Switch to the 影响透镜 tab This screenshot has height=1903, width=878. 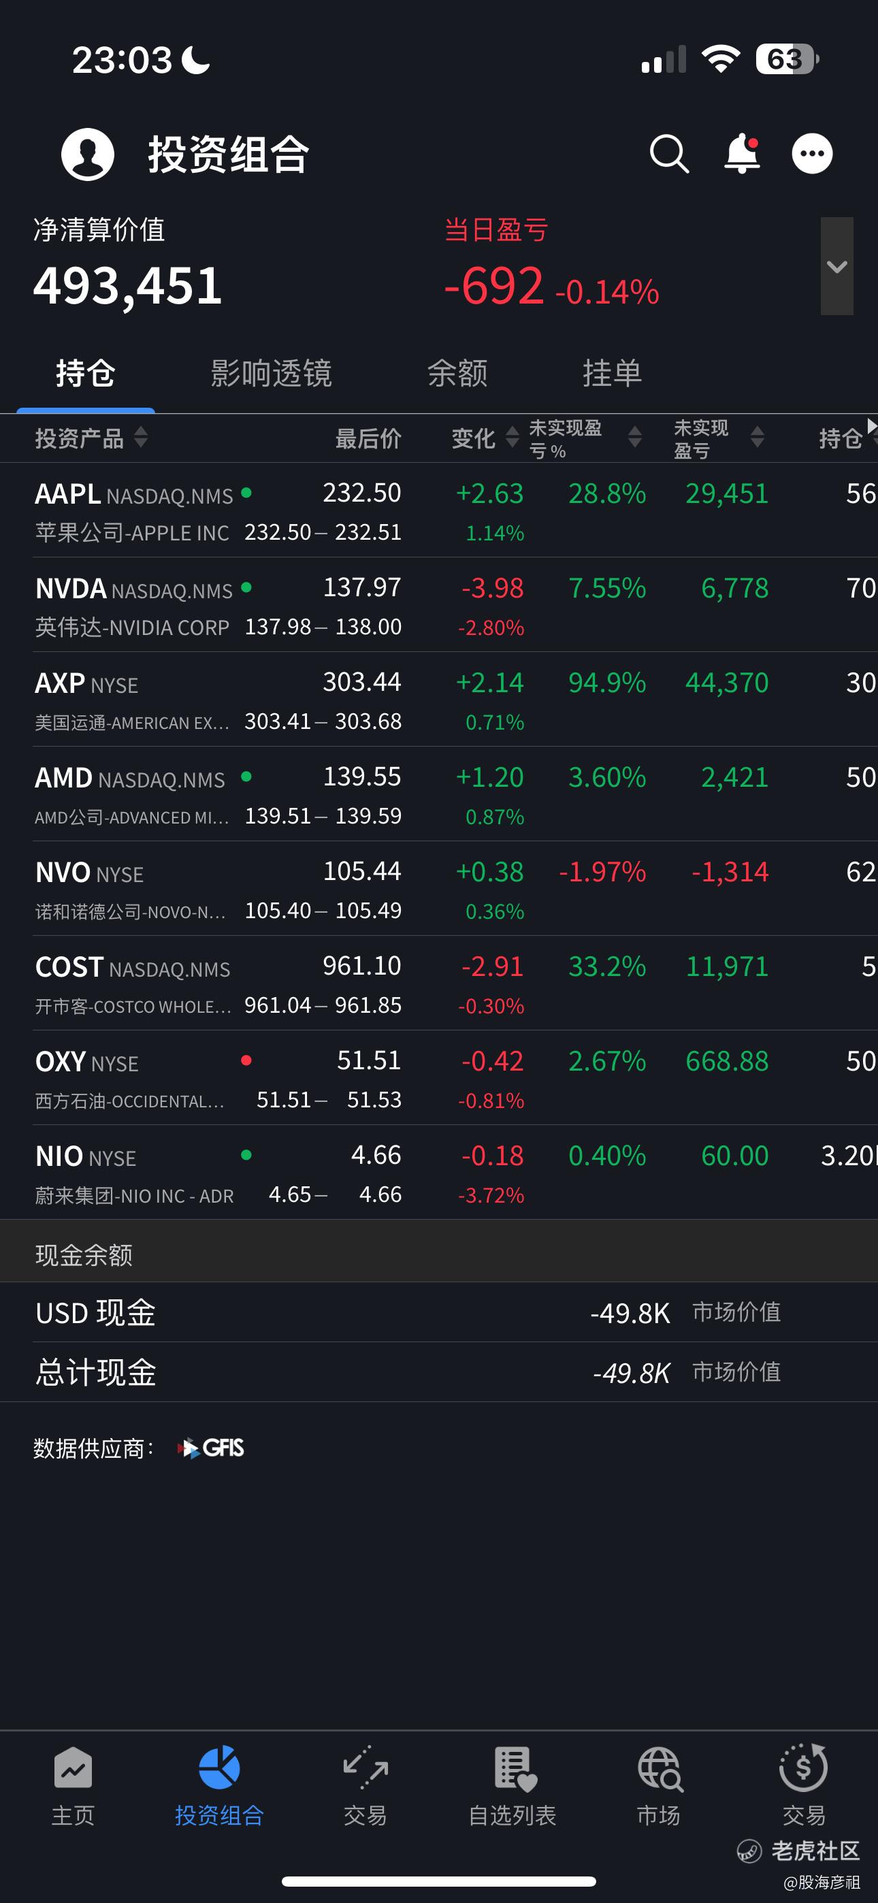click(272, 374)
